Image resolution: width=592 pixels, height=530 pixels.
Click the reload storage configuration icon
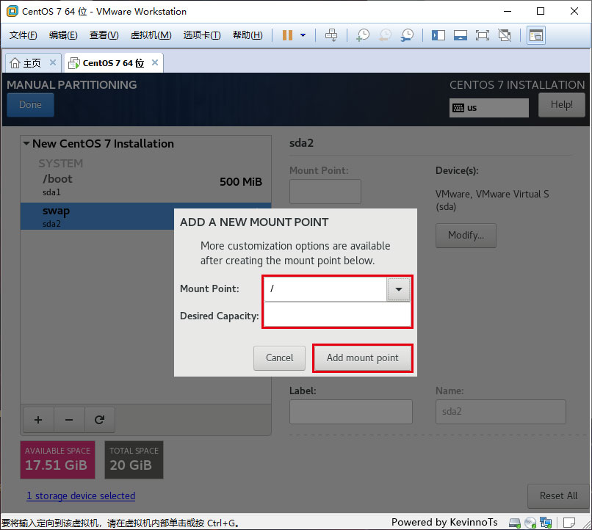(x=100, y=419)
